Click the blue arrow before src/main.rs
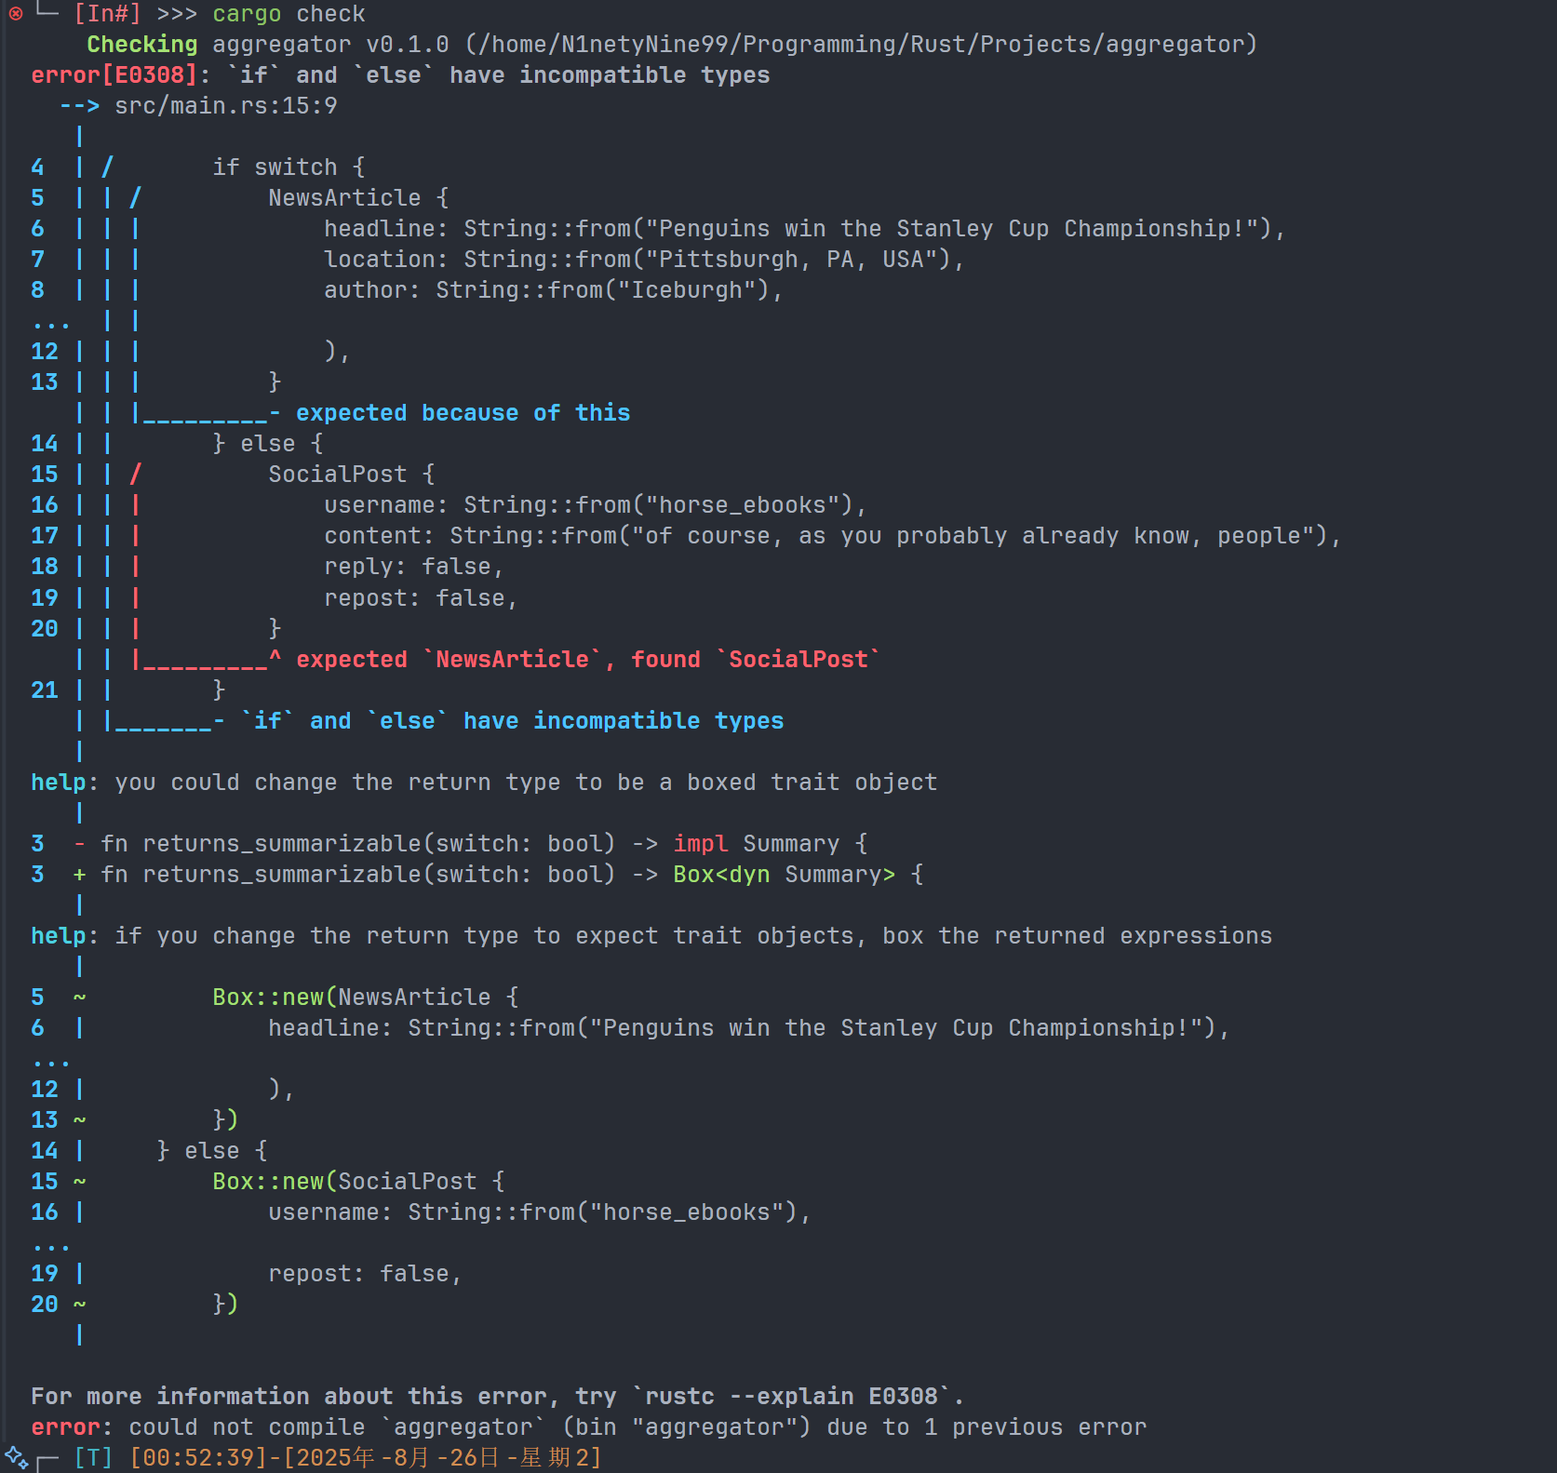Viewport: 1557px width, 1473px height. click(79, 106)
